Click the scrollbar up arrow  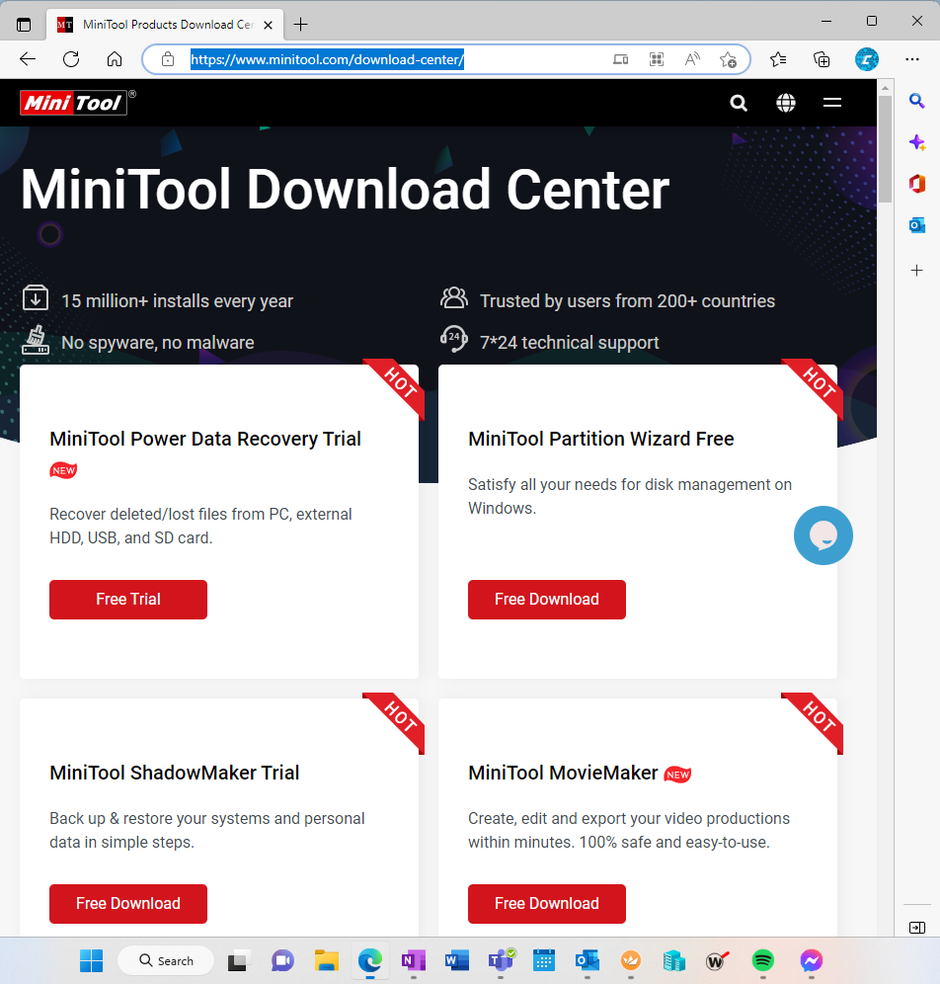point(885,87)
